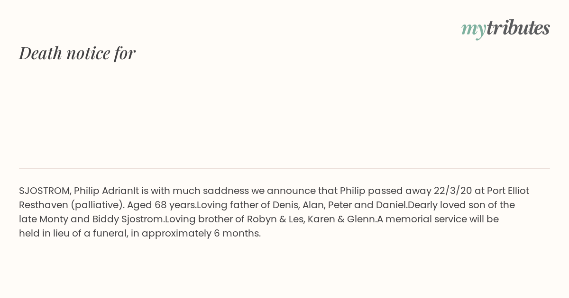Image resolution: width=569 pixels, height=298 pixels.
Task: Click "Karen & Glenn" in notice
Action: [341, 219]
